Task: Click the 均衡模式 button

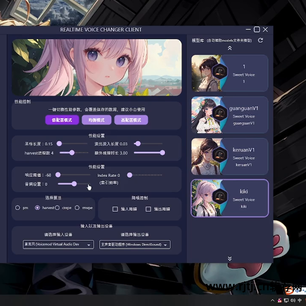Action: 96,120
